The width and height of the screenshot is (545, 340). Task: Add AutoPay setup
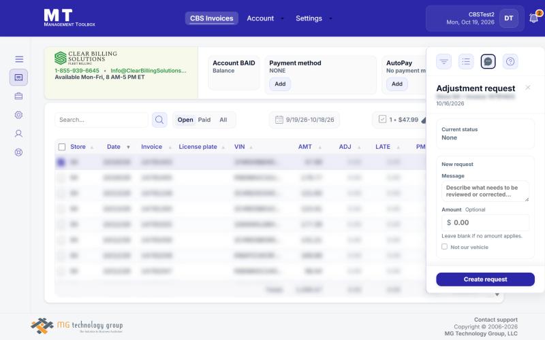coord(397,84)
